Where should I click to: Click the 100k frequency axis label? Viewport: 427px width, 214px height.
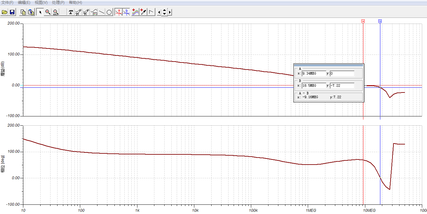pyautogui.click(x=254, y=211)
